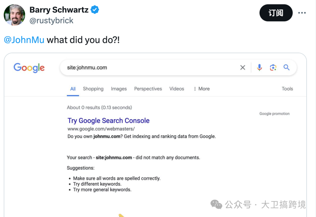
Task: Click the black subscribe button
Action: pos(276,13)
